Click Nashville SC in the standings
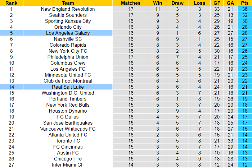Image resolution: width=252 pixels, height=168 pixels. point(68,39)
